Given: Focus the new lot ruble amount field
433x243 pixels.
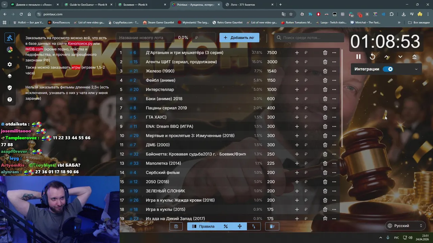Looking at the screenshot, I should click(204, 38).
